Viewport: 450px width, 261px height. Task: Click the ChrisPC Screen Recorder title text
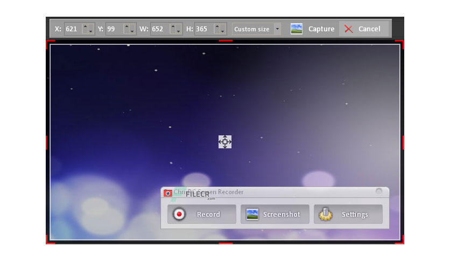208,192
